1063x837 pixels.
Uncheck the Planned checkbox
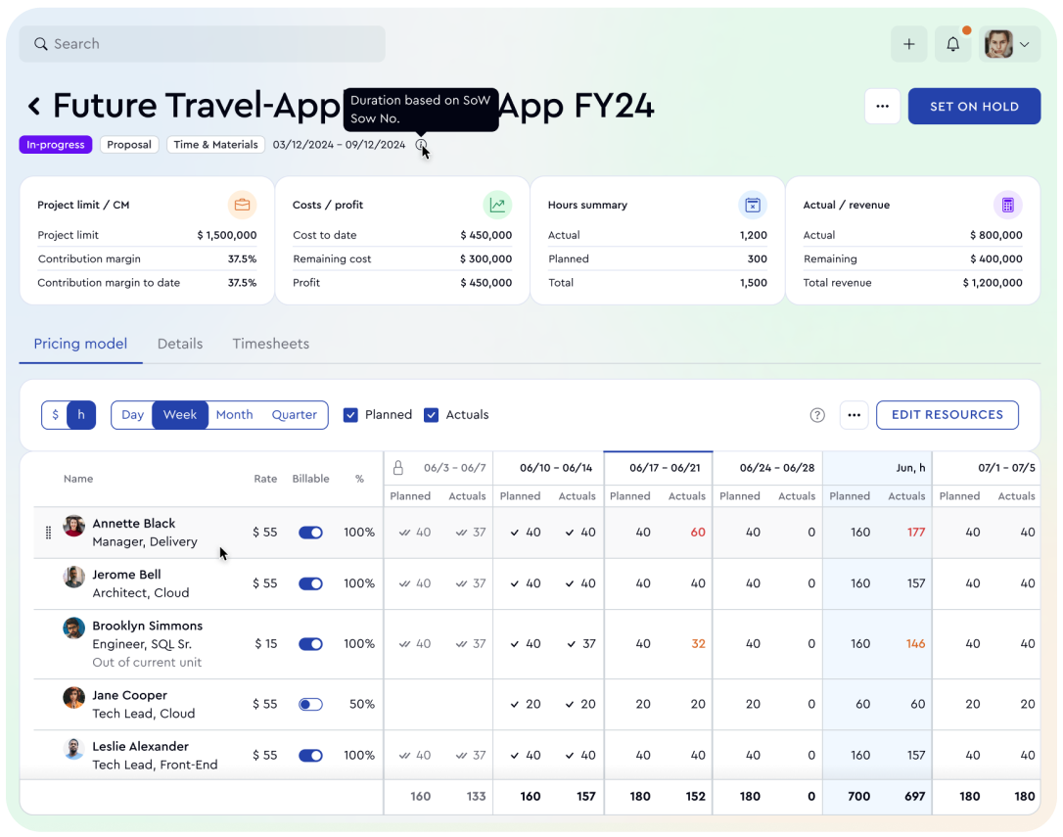(x=350, y=415)
